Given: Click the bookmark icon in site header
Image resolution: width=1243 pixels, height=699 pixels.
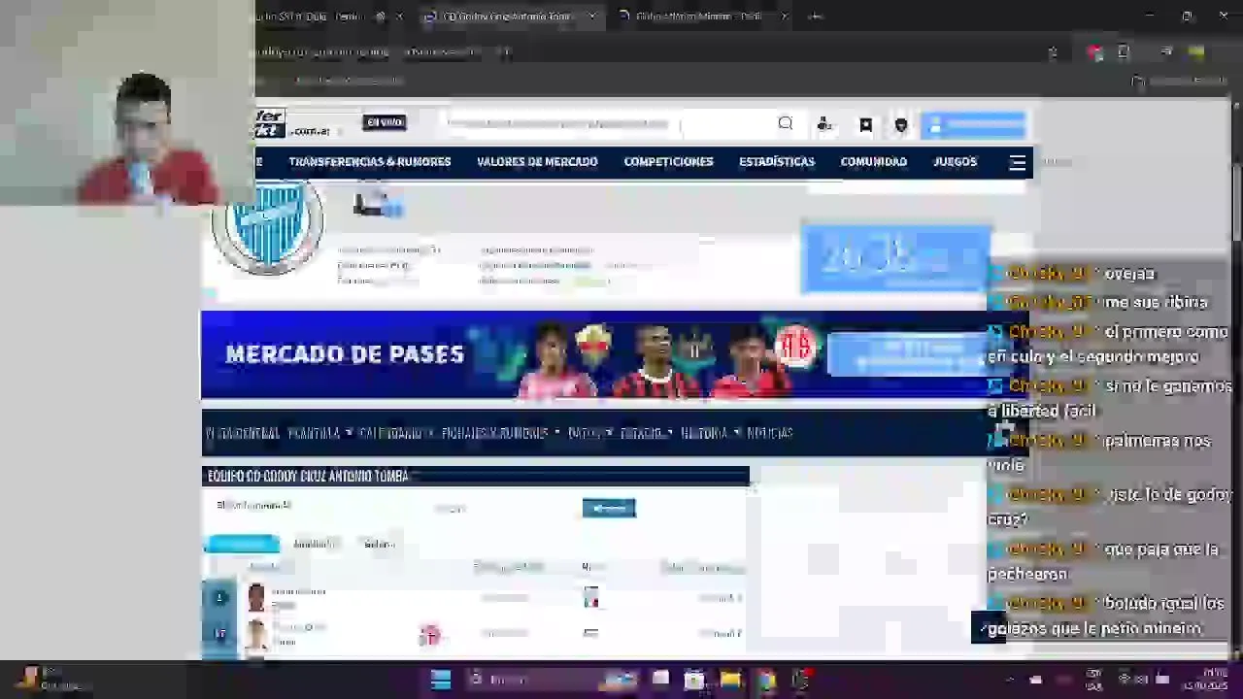Looking at the screenshot, I should 866,124.
